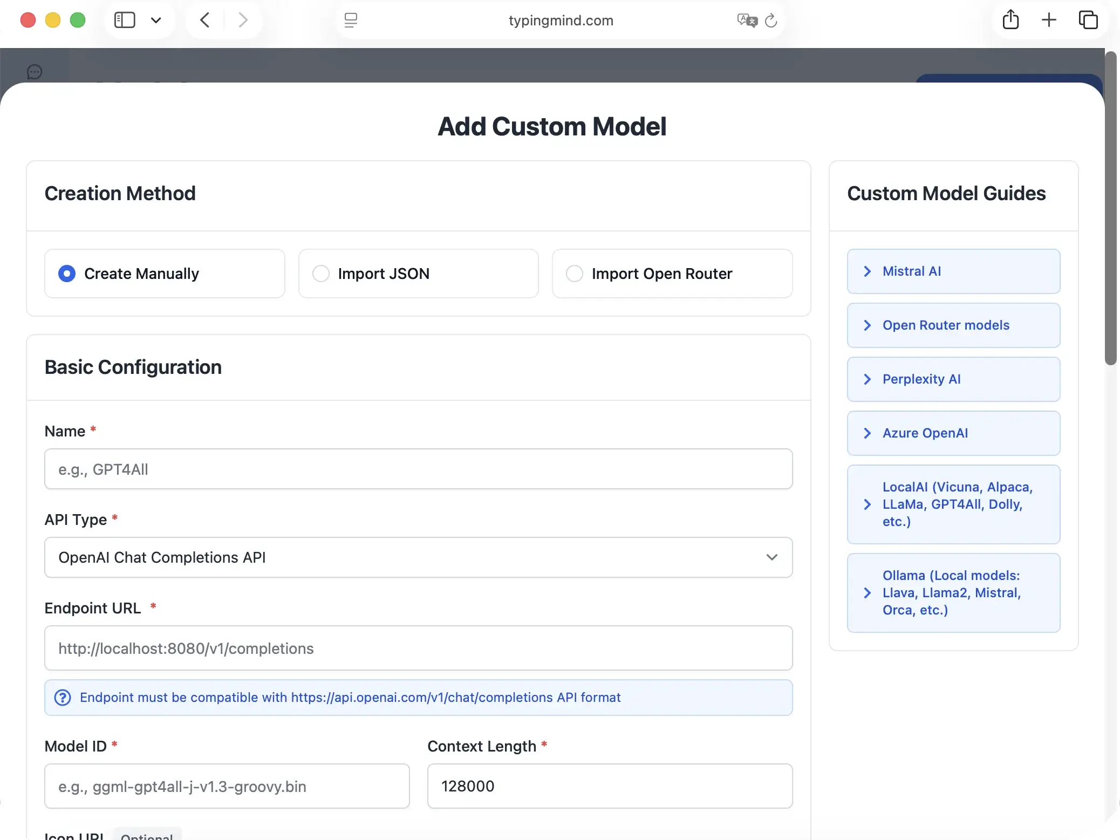Image resolution: width=1120 pixels, height=840 pixels.
Task: Open a new tab with plus icon
Action: [1049, 21]
